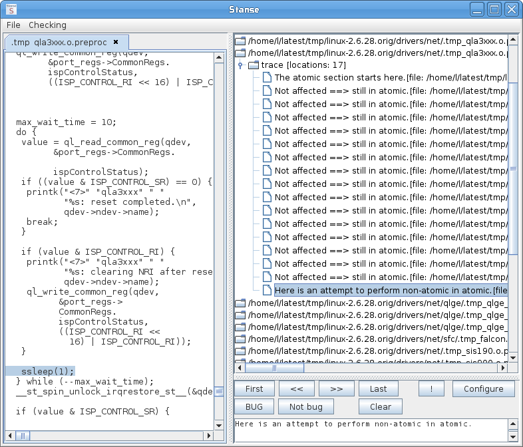Click the document icon beside 'The atomic section starts here'
The image size is (523, 447).
click(267, 78)
